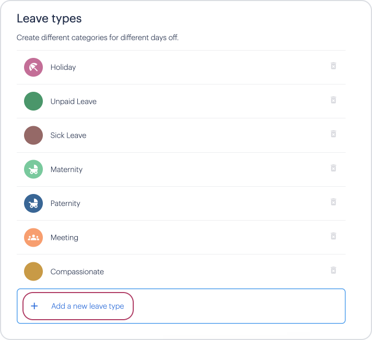Click trash icon beside Paternity
372x340 pixels.
pos(333,202)
